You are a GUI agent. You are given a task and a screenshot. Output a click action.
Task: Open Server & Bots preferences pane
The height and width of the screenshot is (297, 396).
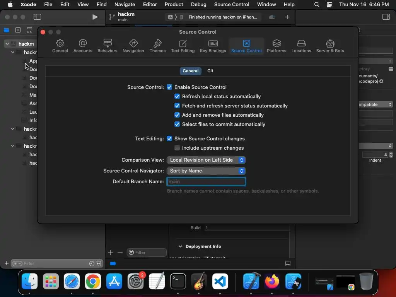coord(330,46)
